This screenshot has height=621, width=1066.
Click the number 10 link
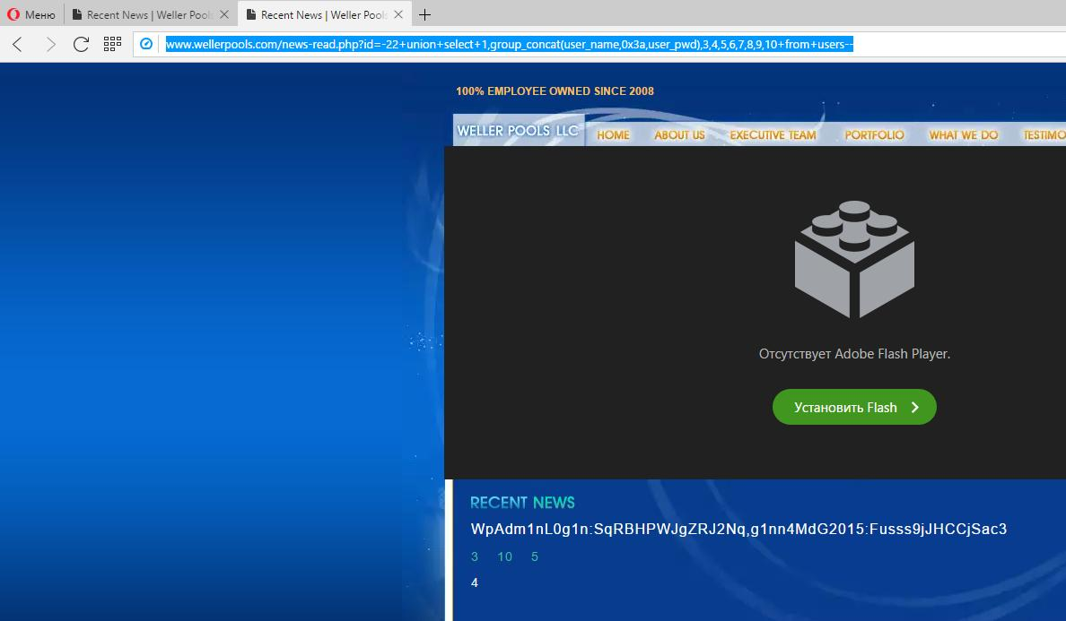pyautogui.click(x=504, y=556)
